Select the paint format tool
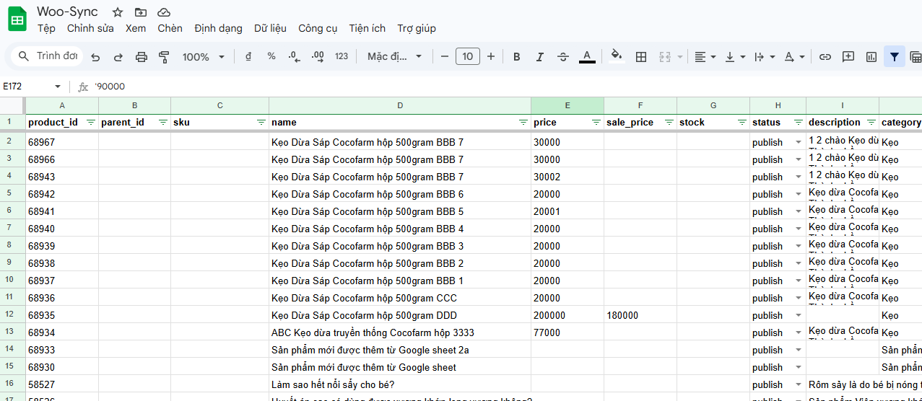This screenshot has height=401, width=922. pos(164,57)
